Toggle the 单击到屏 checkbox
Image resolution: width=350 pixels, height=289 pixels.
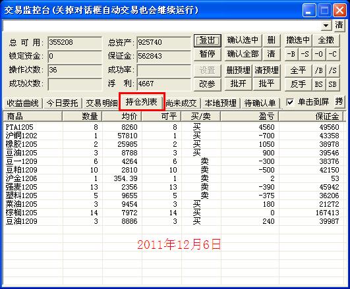pos(290,102)
